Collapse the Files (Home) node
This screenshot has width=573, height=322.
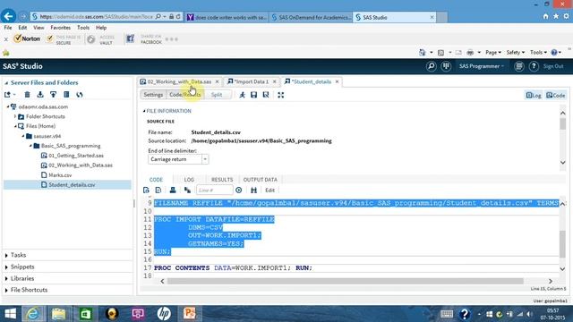[15, 126]
